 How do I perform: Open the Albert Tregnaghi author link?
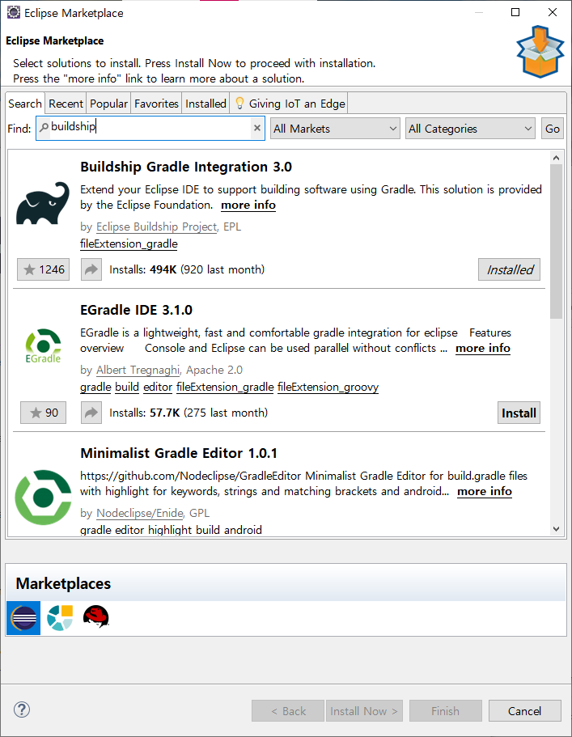point(138,370)
